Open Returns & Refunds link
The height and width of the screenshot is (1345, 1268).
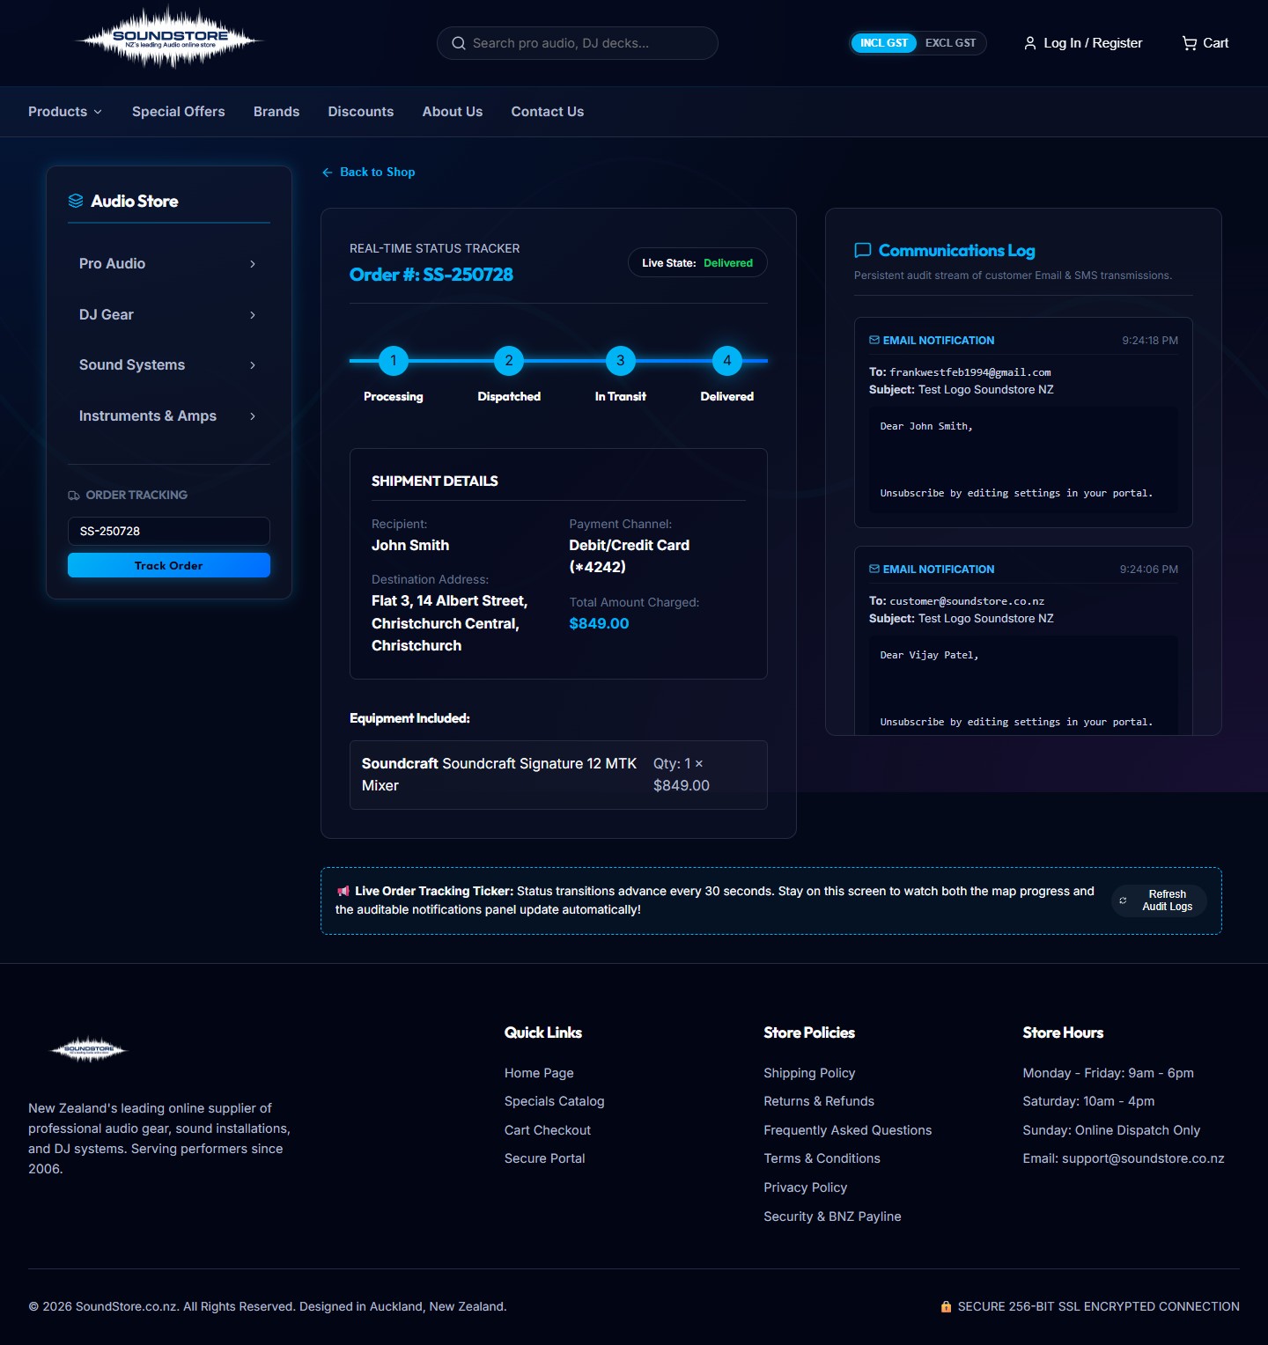819,1101
